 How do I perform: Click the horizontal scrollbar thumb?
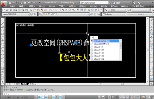(122, 84)
